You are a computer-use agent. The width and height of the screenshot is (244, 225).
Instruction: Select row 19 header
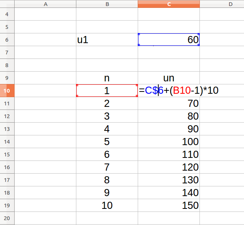click(7, 205)
